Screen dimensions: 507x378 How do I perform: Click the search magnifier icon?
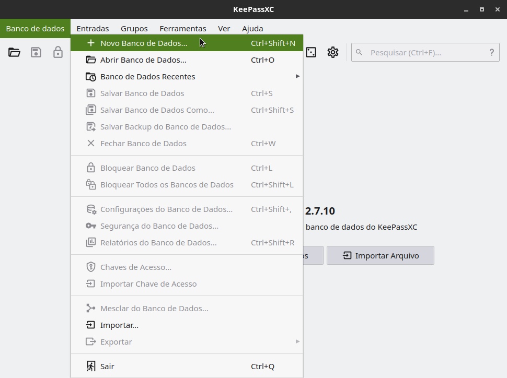[359, 52]
